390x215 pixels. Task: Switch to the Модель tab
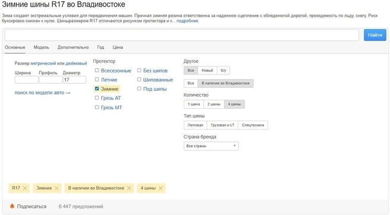tap(41, 48)
